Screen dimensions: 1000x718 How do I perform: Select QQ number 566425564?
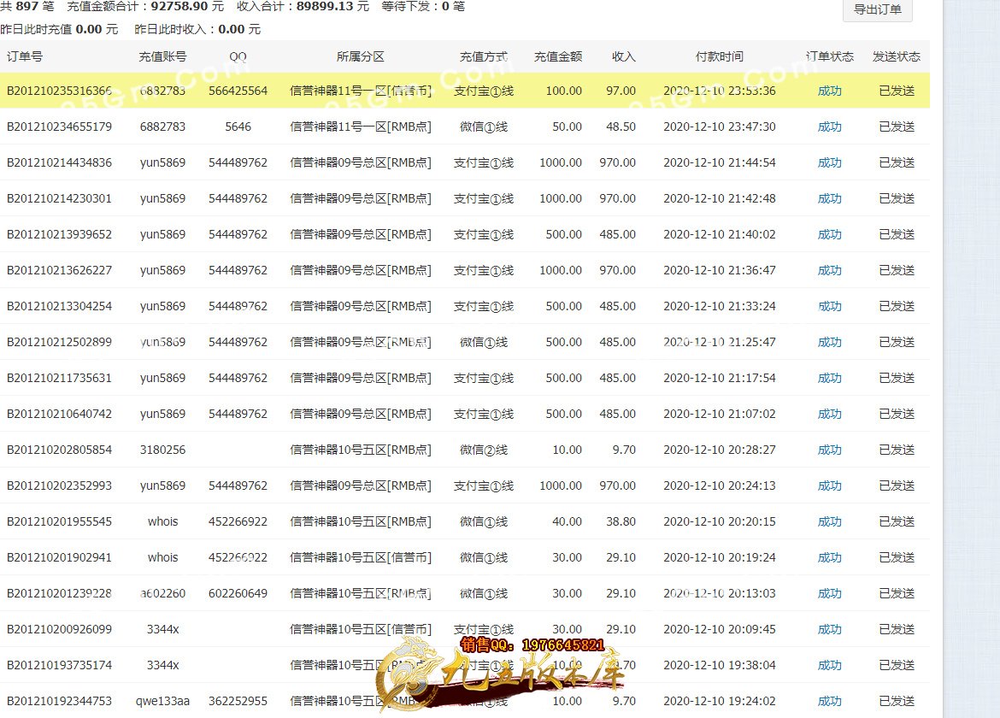[x=238, y=91]
